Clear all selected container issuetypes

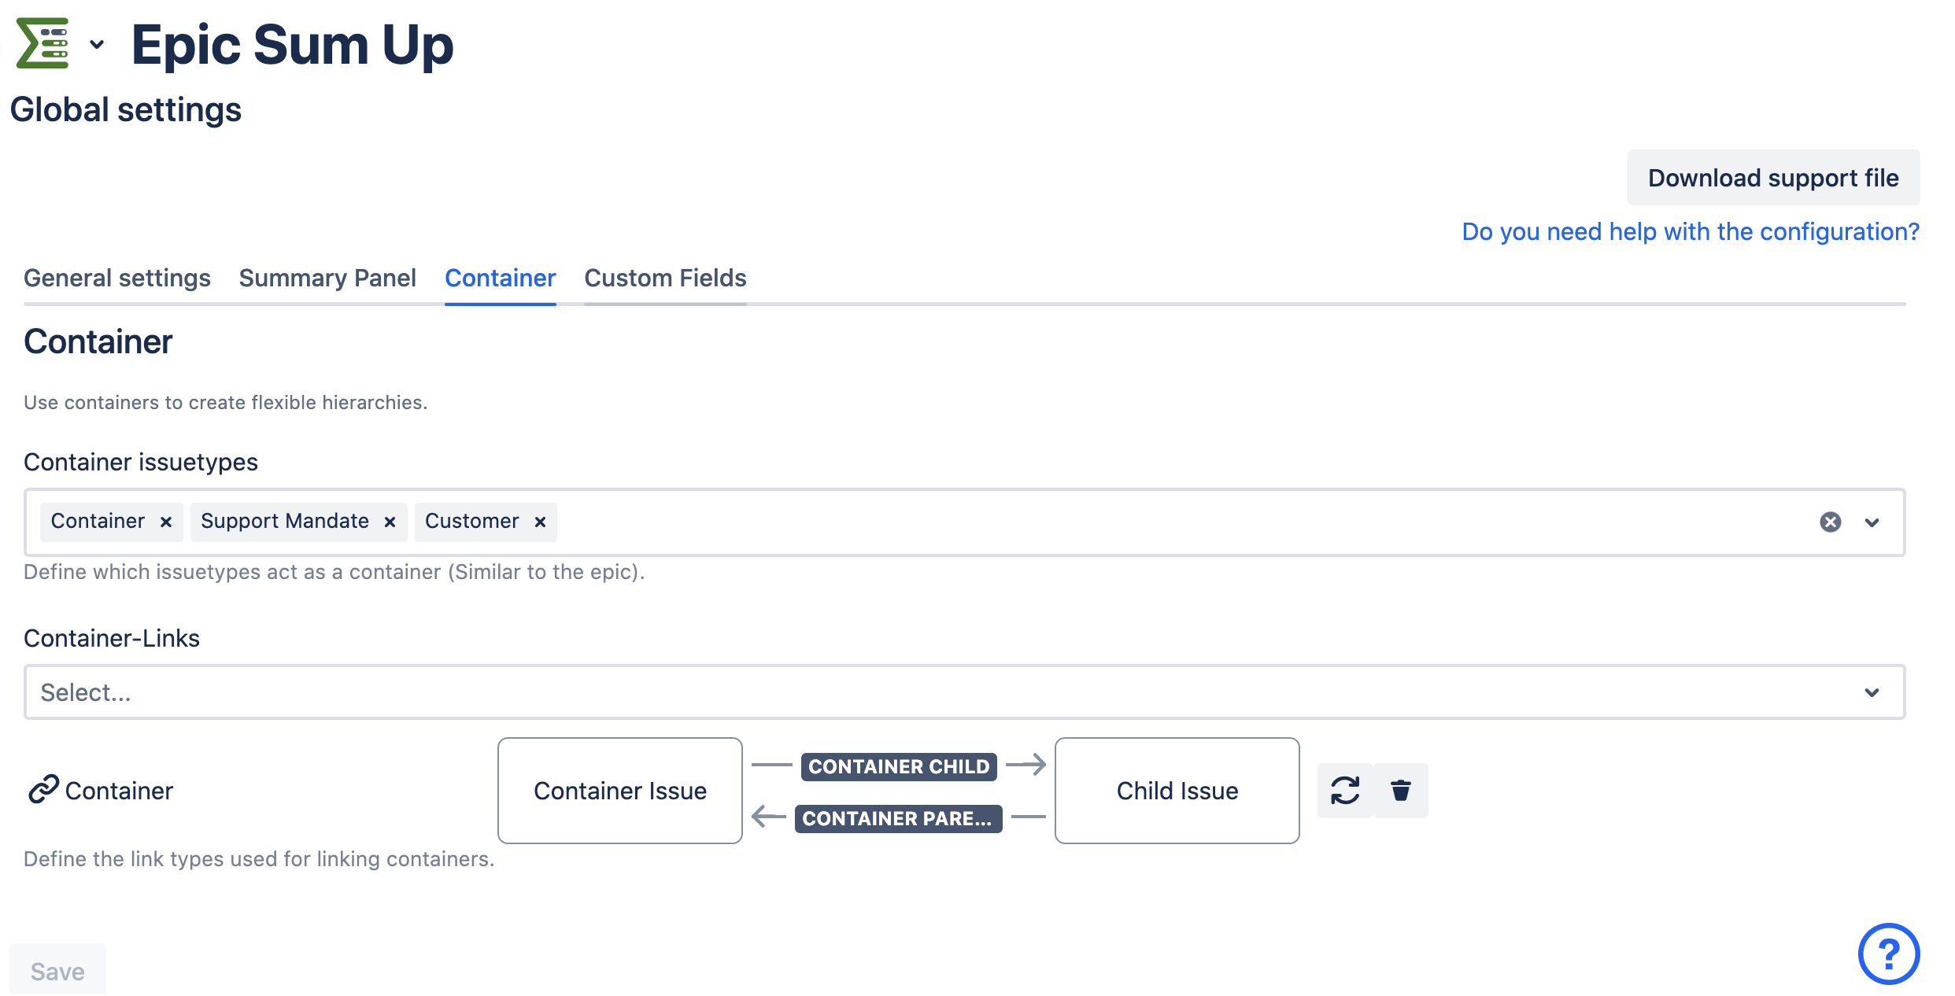[1830, 522]
